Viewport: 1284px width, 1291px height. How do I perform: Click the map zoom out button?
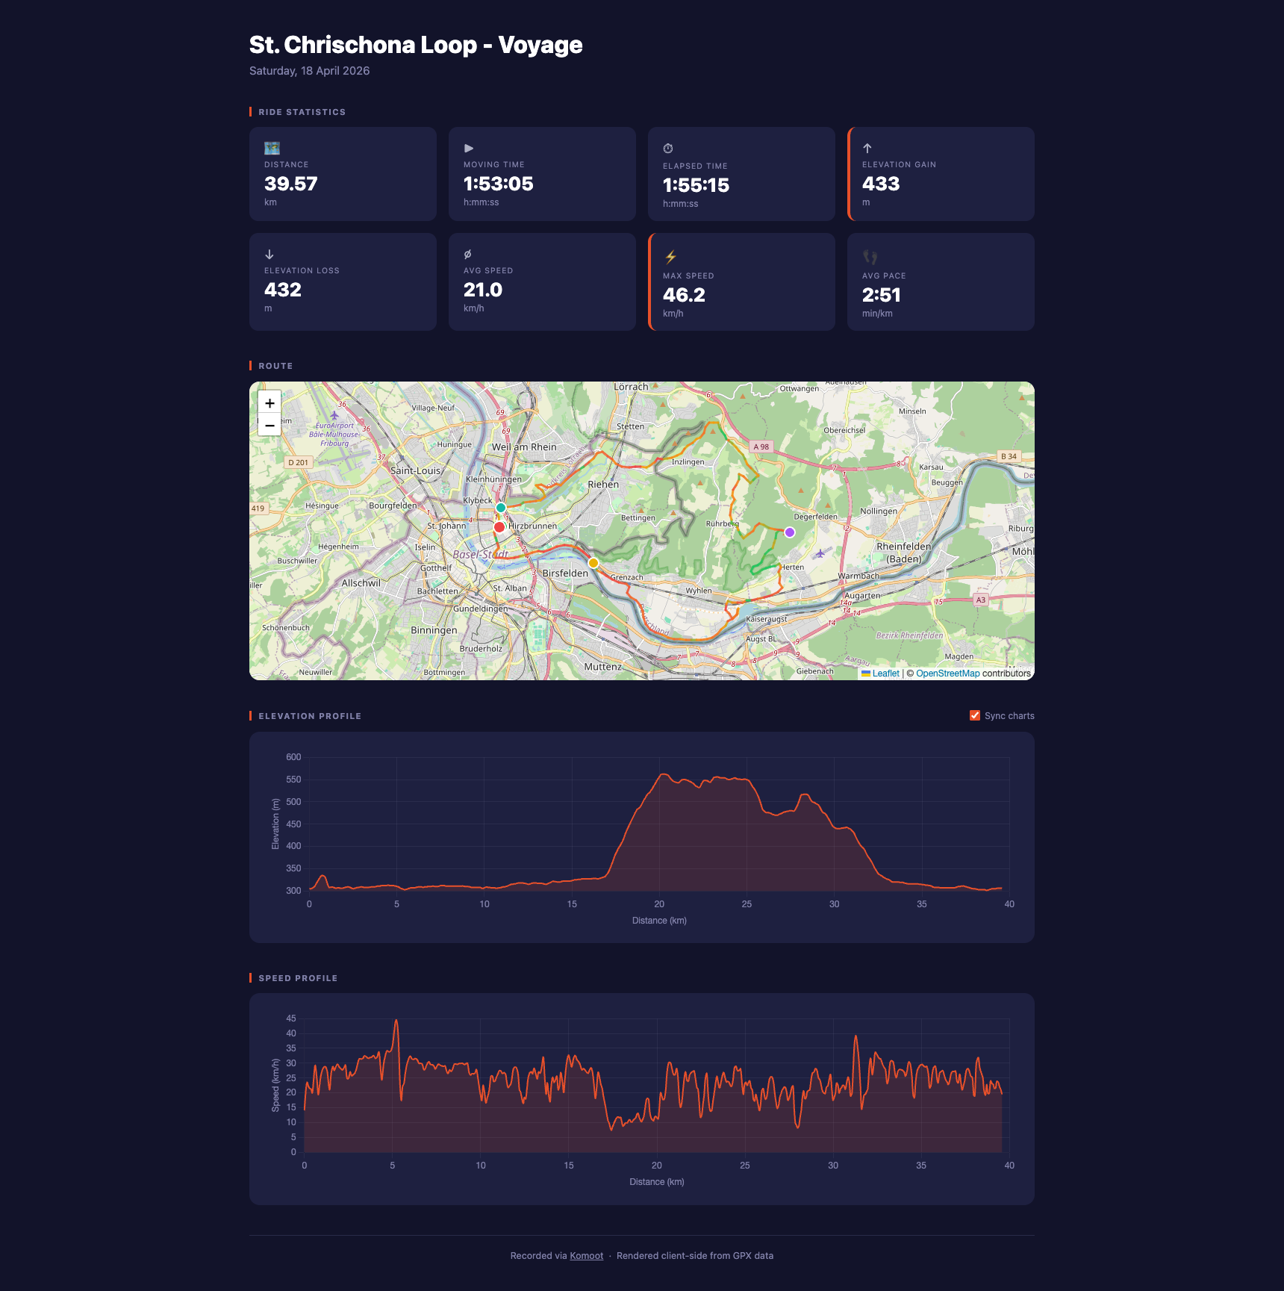coord(269,425)
